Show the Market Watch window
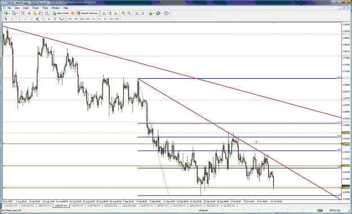 pos(23,14)
